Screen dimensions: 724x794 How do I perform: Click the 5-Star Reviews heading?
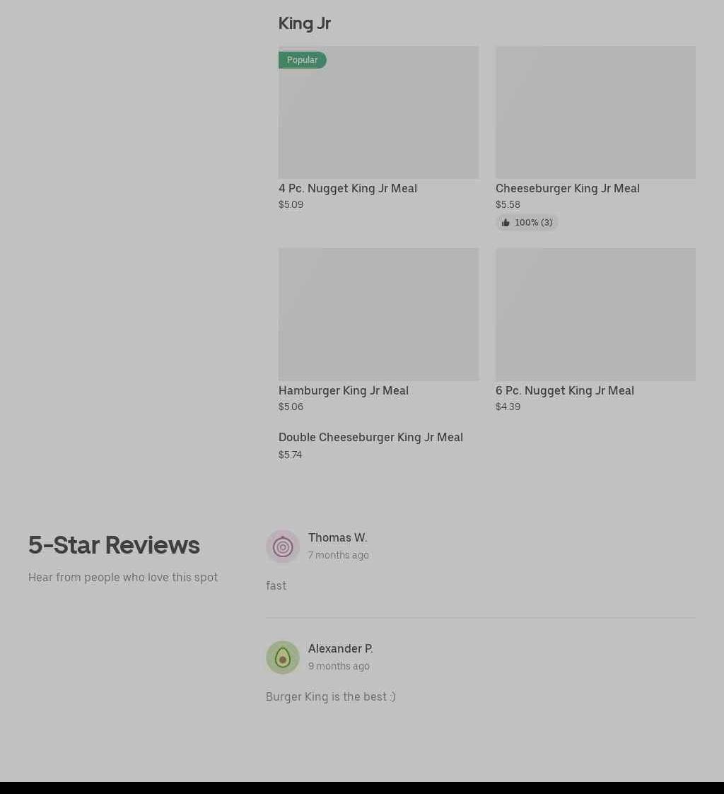[114, 545]
